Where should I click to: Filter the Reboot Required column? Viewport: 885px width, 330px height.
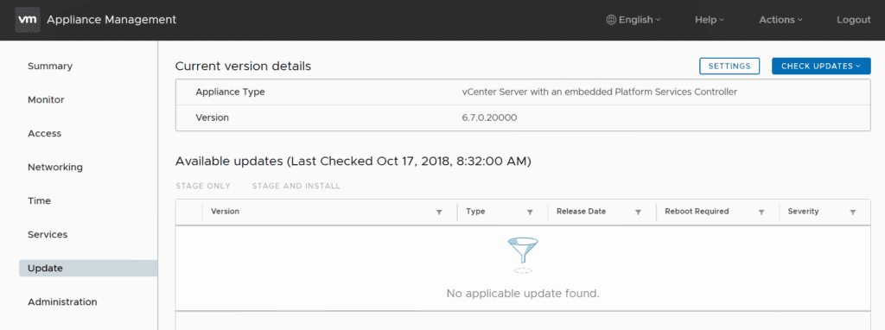point(761,213)
